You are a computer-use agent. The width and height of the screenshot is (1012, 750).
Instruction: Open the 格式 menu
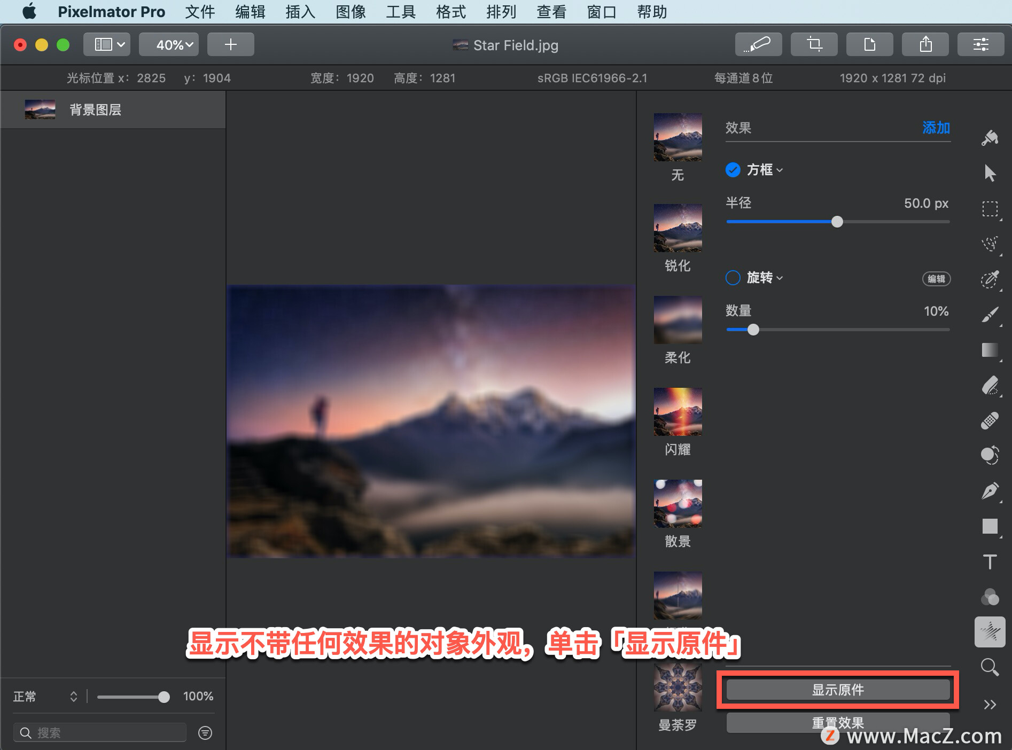[451, 11]
